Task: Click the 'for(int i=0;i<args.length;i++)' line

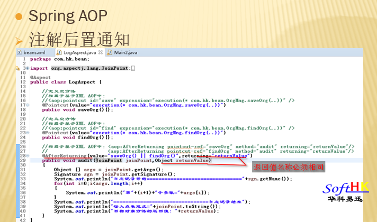Action: 98,183
